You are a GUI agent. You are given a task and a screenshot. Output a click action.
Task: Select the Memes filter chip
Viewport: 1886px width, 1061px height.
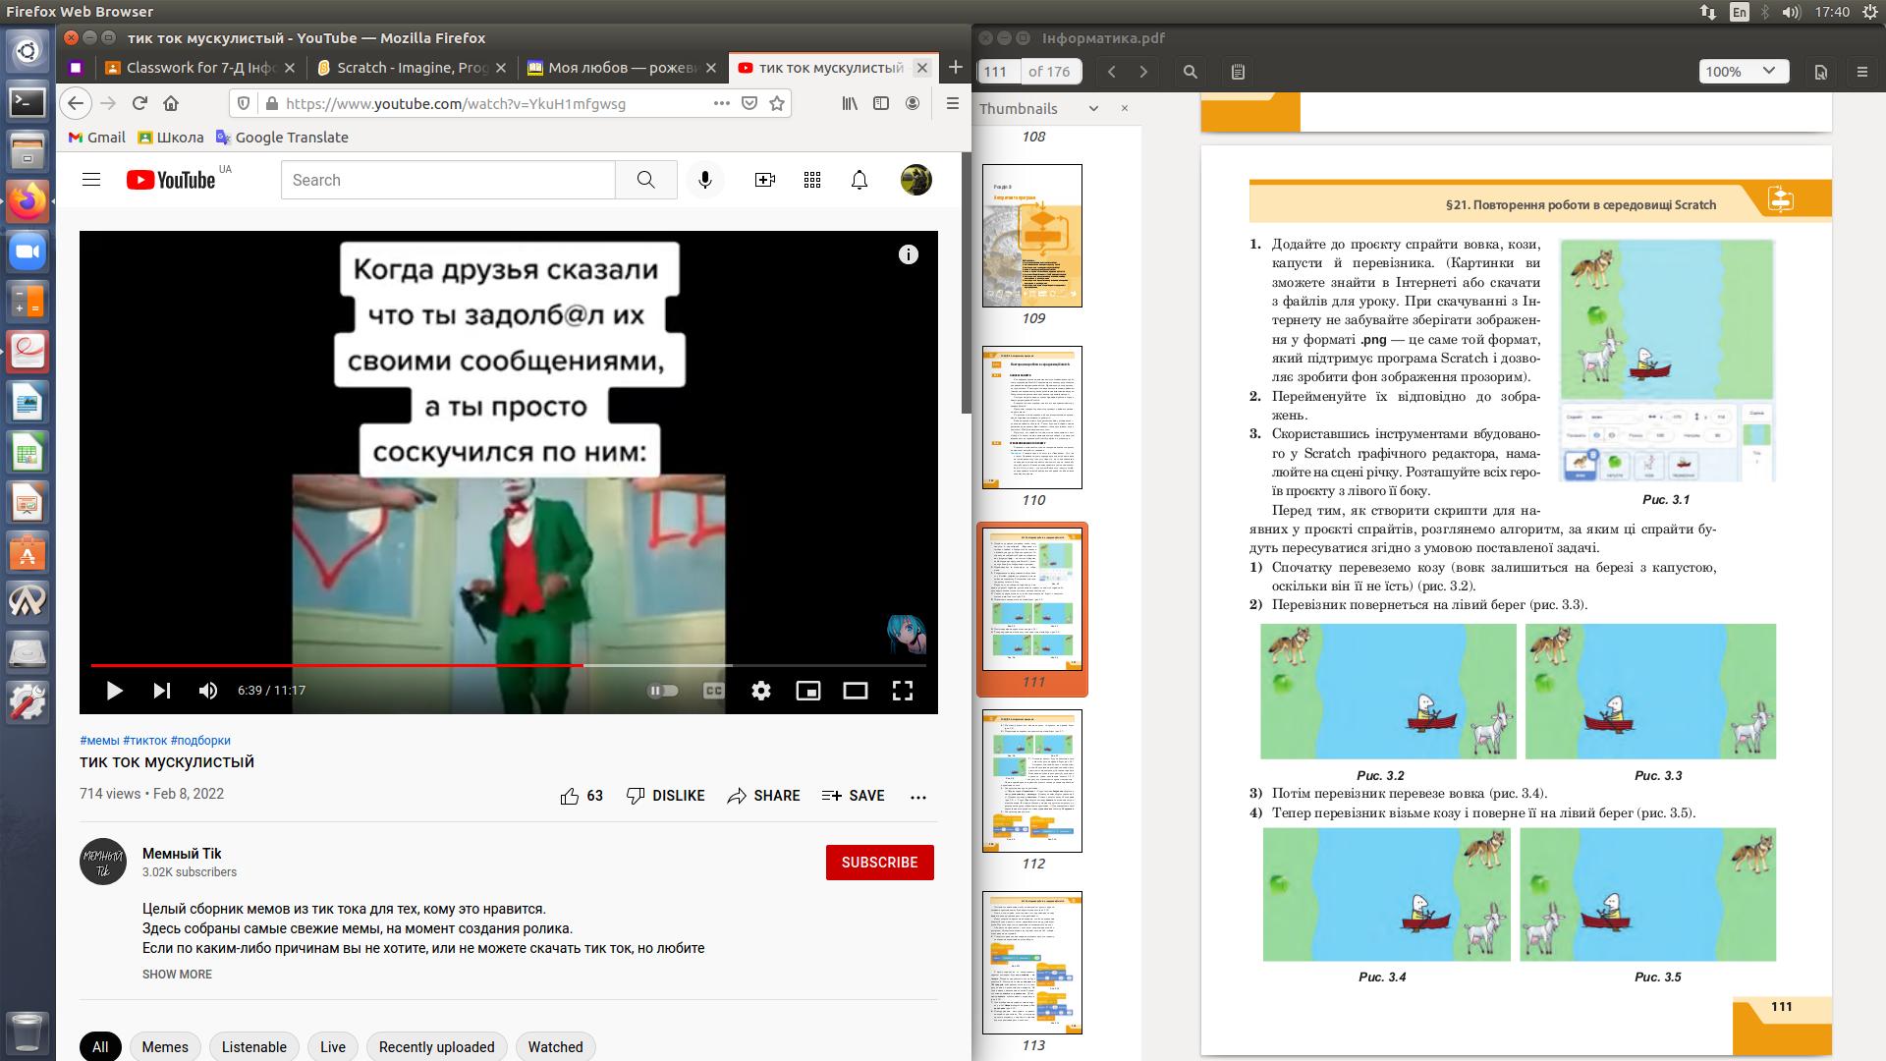[164, 1046]
